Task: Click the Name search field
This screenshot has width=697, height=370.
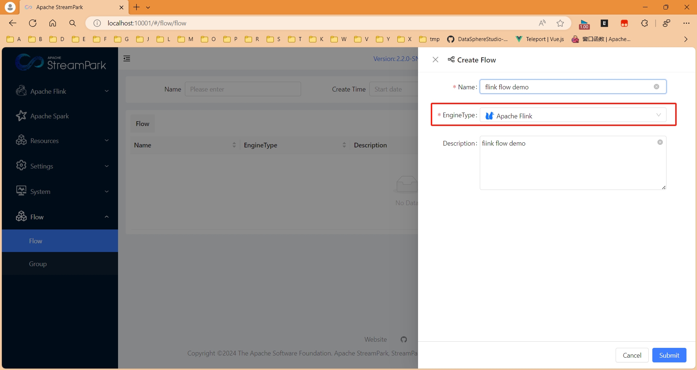Action: point(243,89)
